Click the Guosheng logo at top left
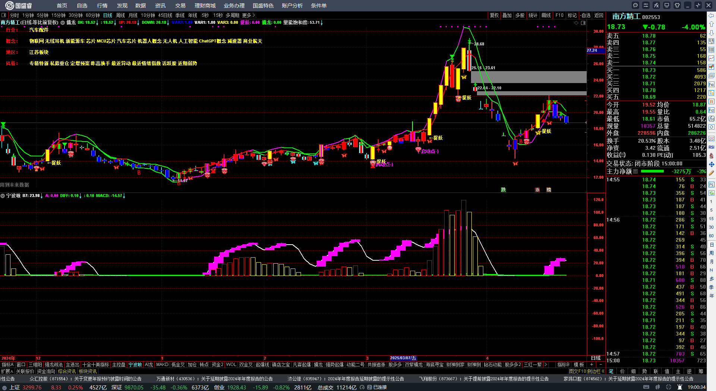 tap(19, 6)
